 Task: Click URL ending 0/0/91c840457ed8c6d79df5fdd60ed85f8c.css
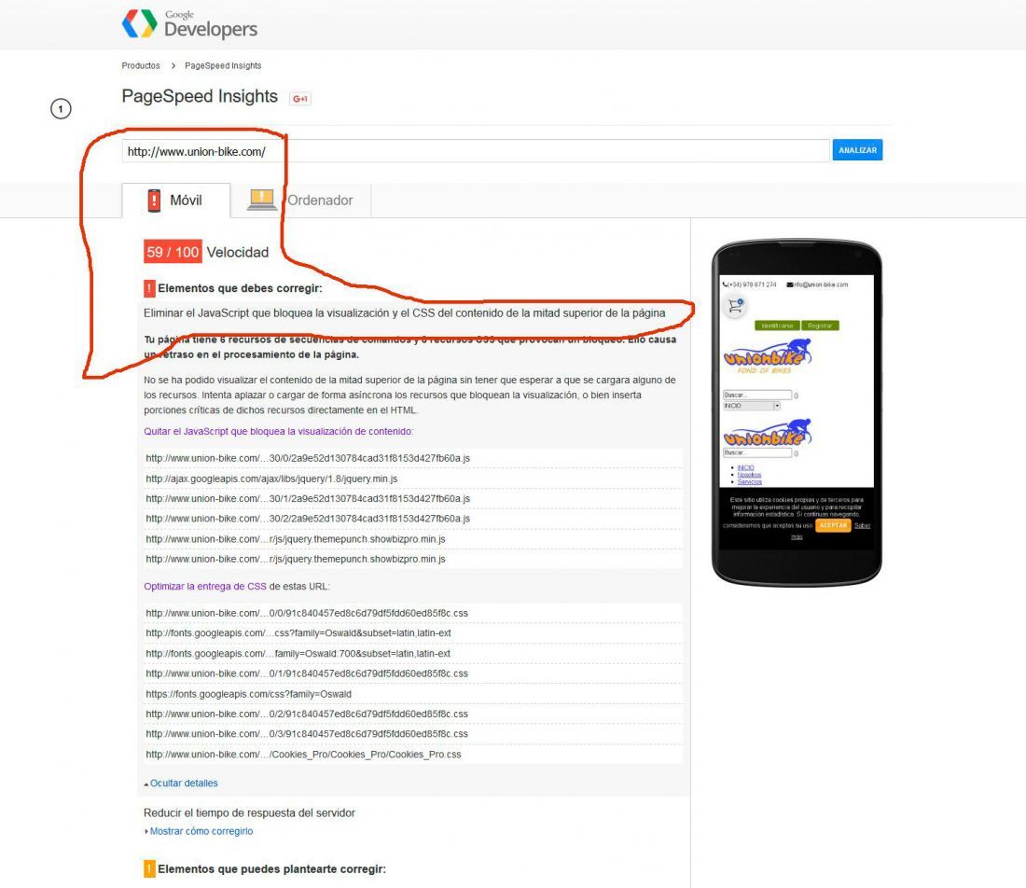coord(413,613)
